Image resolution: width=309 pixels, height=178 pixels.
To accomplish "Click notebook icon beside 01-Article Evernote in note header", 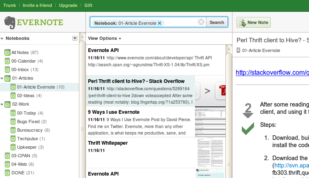I will 238,50.
